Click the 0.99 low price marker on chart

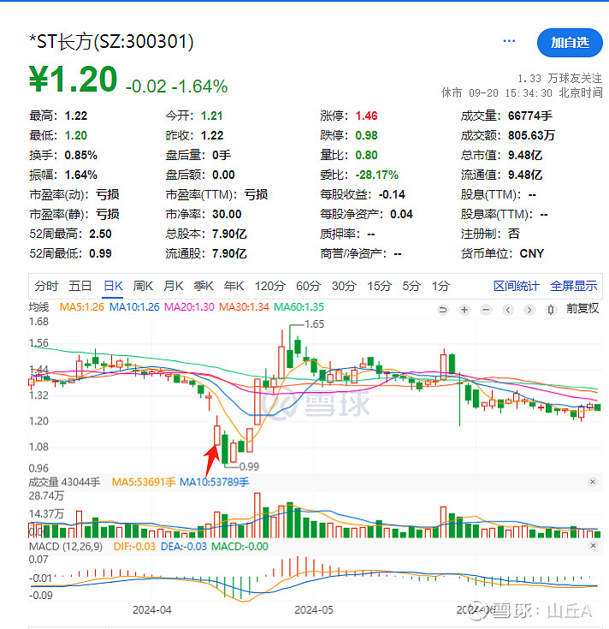click(249, 466)
